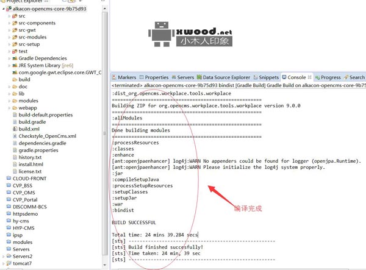Image resolution: width=366 pixels, height=270 pixels.
Task: Close the Console tab via its X
Action: pos(309,77)
